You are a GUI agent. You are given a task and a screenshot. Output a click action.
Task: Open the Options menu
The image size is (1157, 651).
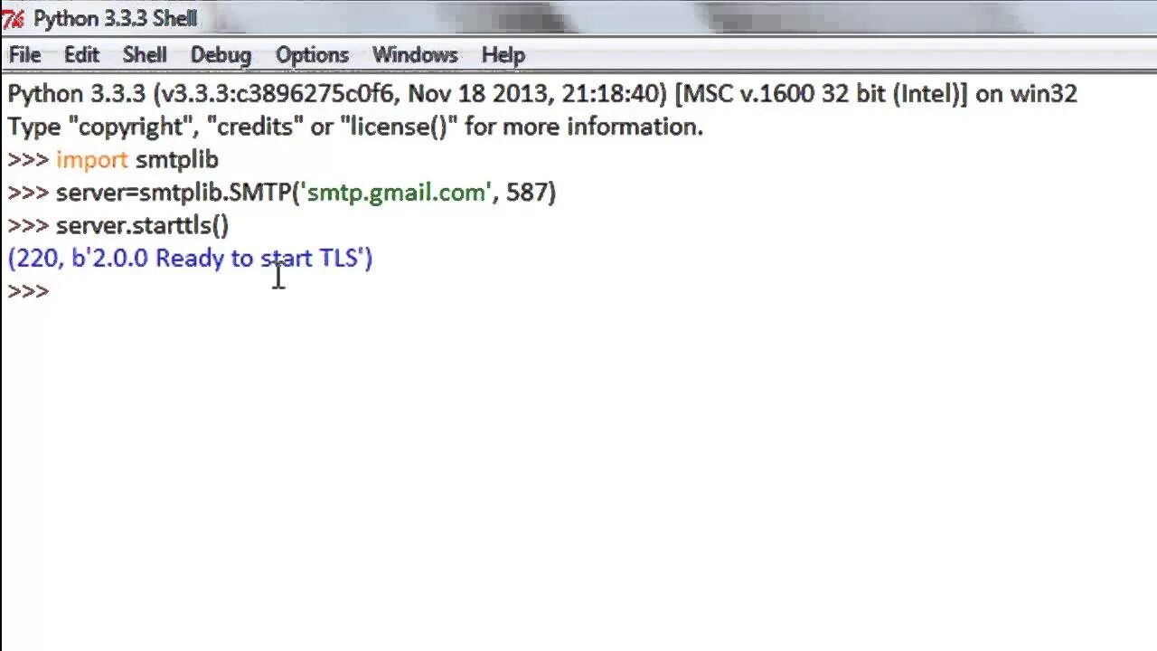(x=312, y=55)
